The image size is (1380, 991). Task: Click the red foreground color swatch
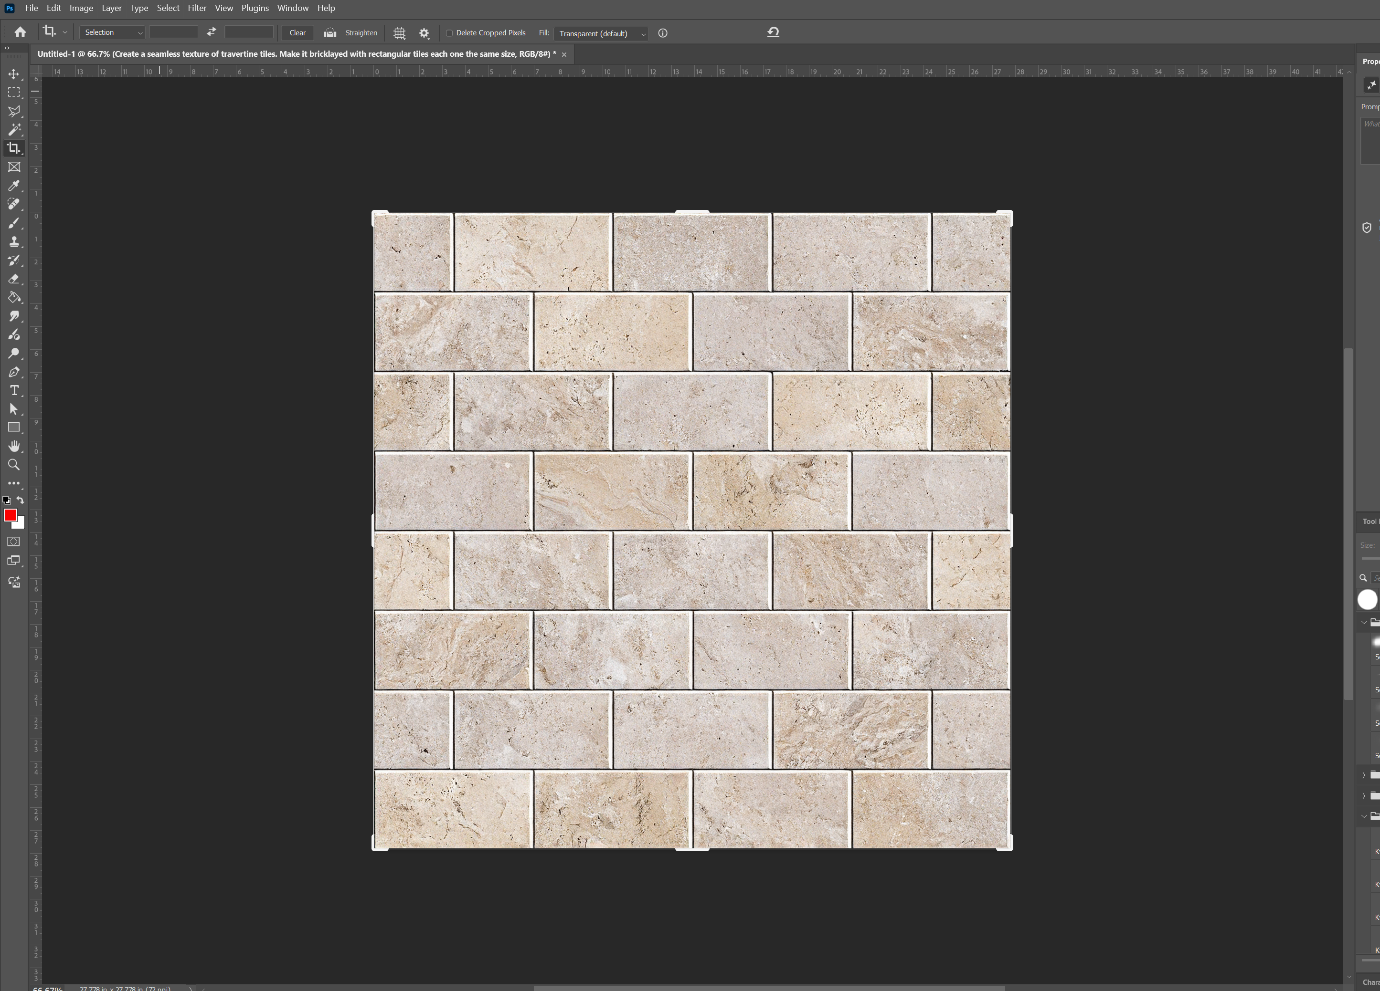click(10, 515)
